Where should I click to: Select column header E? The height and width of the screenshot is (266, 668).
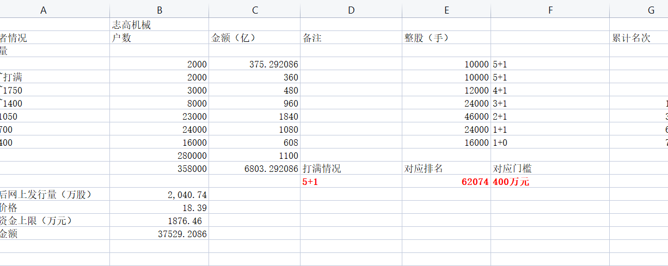[x=446, y=9]
